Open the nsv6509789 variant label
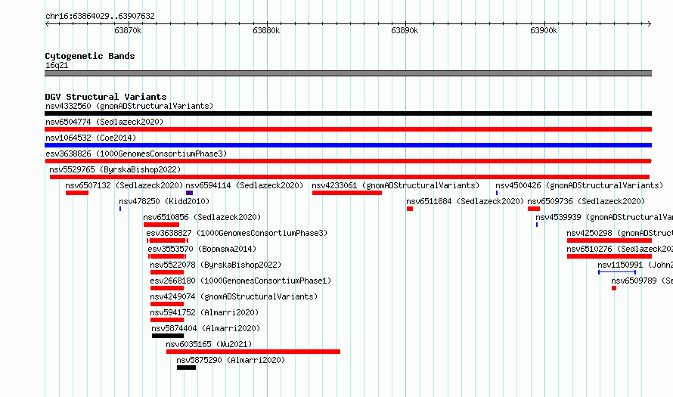Image resolution: width=673 pixels, height=397 pixels. click(642, 281)
